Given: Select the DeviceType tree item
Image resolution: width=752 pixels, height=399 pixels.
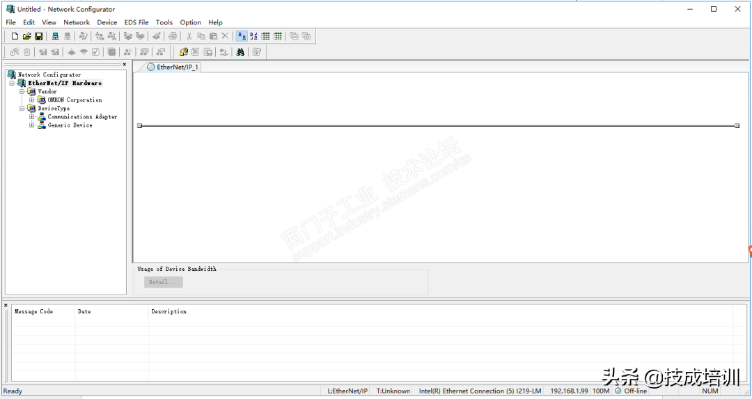Looking at the screenshot, I should point(54,109).
